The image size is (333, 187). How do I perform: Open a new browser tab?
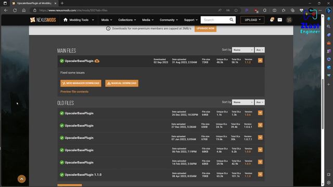point(62,3)
